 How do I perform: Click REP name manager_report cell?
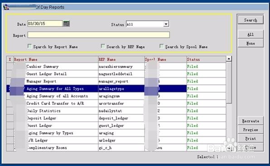[121, 81]
